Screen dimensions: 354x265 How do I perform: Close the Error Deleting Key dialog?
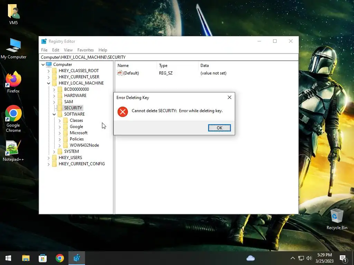[230, 97]
